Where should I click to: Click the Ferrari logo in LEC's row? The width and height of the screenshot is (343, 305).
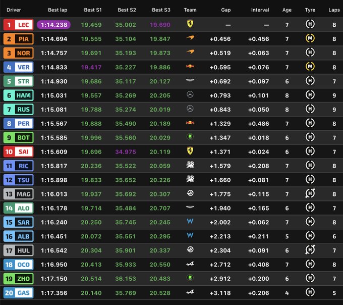pyautogui.click(x=190, y=24)
